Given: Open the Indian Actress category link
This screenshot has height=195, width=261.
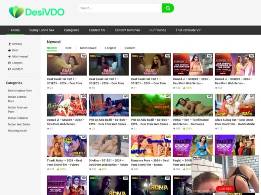Looking at the screenshot, I should pos(17,99).
